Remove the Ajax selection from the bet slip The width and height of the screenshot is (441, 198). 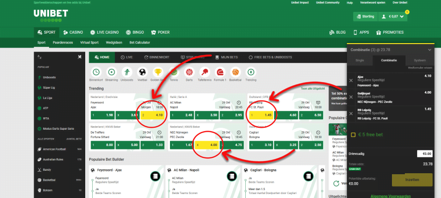click(351, 81)
